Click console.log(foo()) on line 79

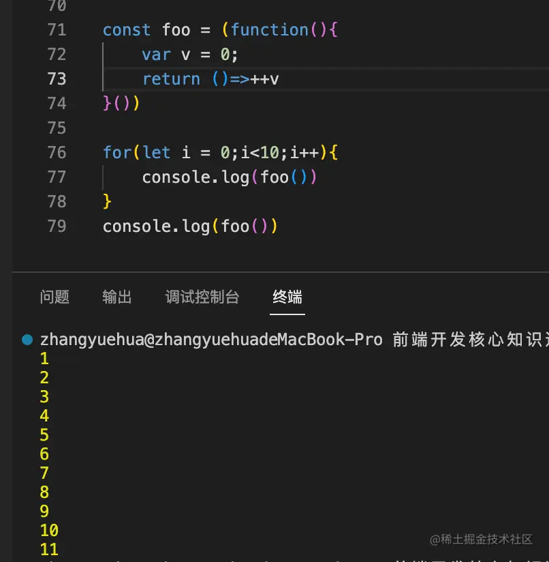tap(190, 226)
